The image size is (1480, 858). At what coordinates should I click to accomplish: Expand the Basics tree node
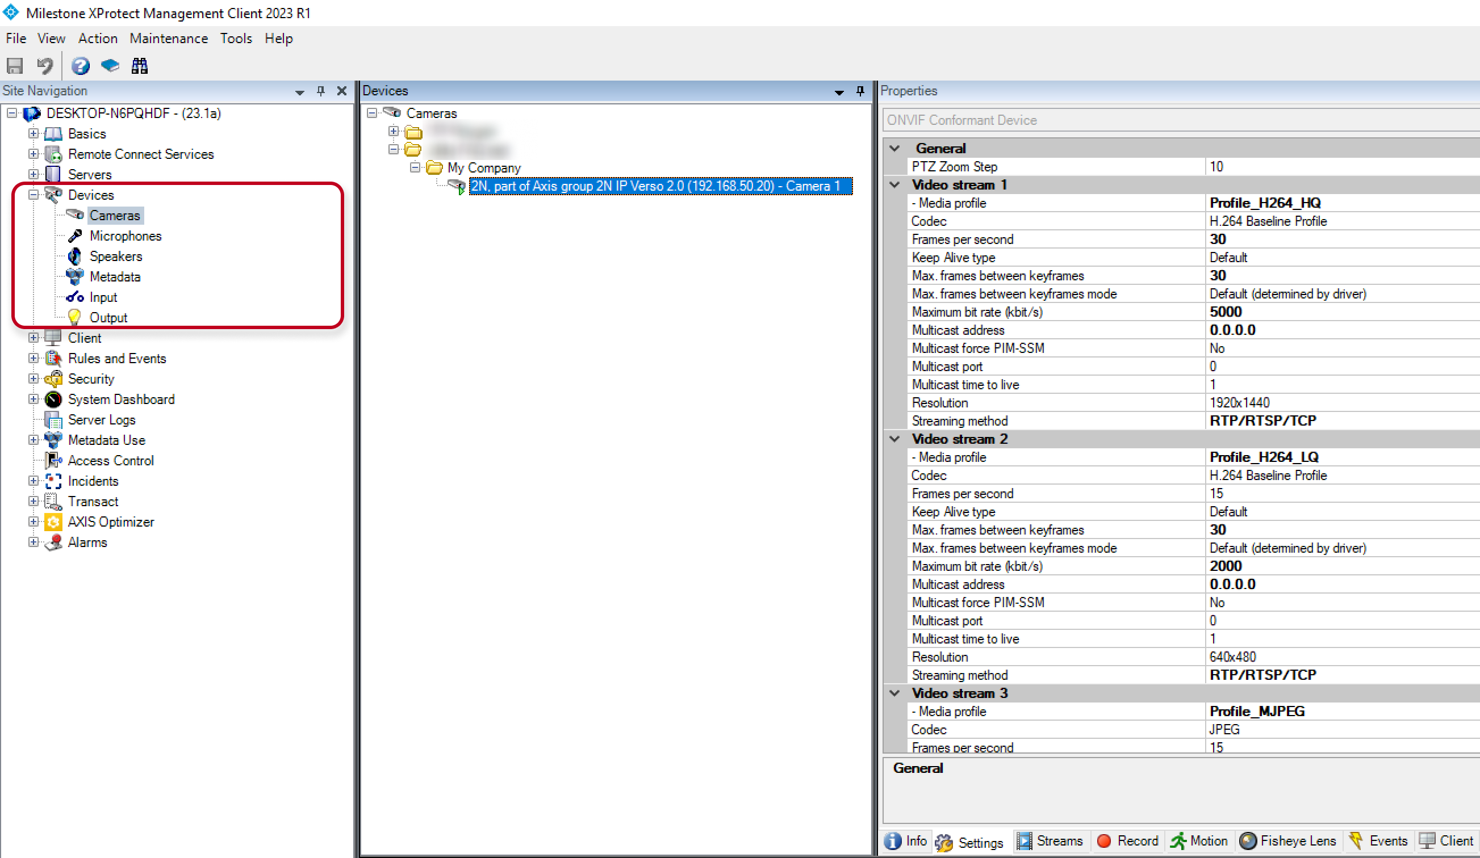coord(34,133)
